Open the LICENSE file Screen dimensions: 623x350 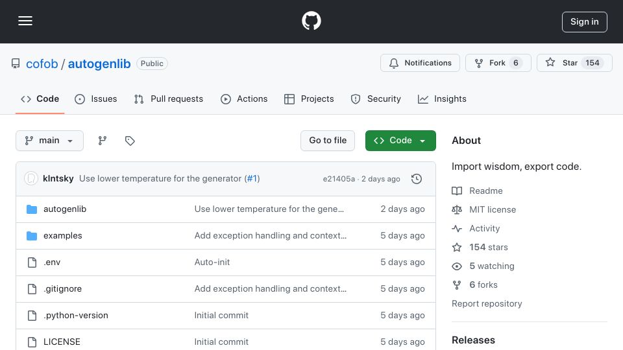click(x=62, y=342)
